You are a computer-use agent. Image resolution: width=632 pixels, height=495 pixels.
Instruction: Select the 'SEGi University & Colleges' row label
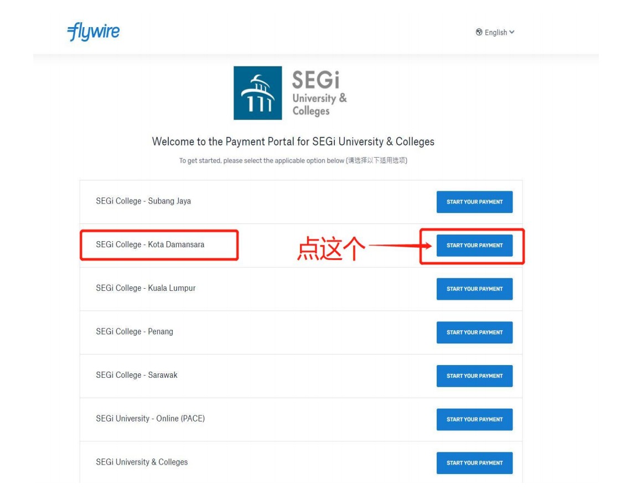pos(142,462)
